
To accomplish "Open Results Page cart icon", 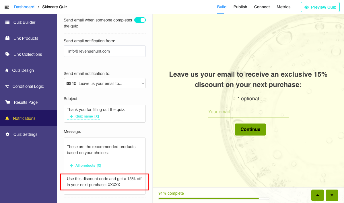I will pos(8,102).
